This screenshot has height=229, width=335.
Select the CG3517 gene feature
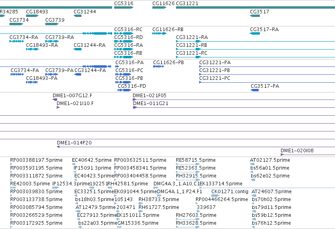pos(255,16)
